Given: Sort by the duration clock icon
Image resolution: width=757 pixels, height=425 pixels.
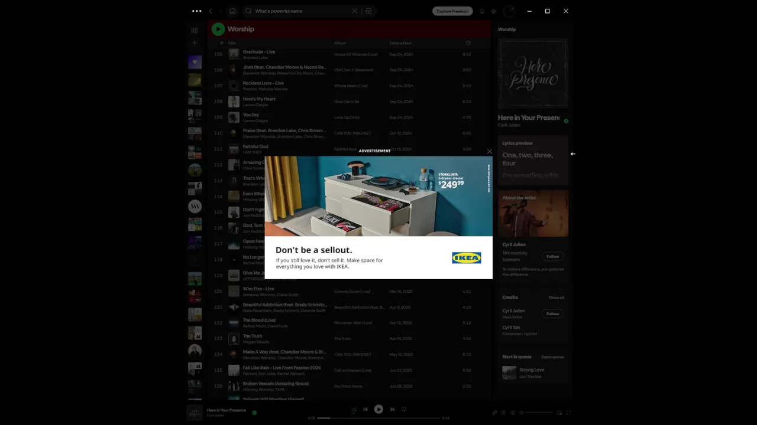Looking at the screenshot, I should pos(468,43).
